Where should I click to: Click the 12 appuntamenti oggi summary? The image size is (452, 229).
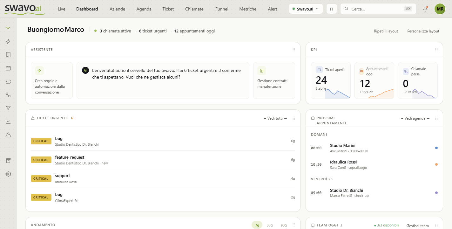click(x=194, y=31)
